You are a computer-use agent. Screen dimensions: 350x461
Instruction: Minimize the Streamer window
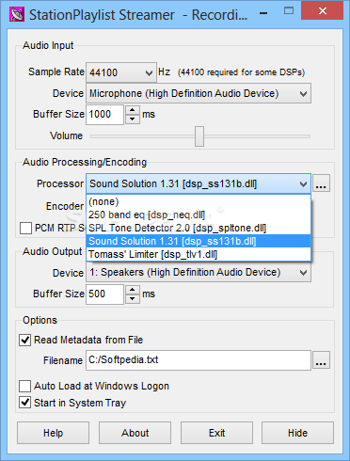[263, 13]
